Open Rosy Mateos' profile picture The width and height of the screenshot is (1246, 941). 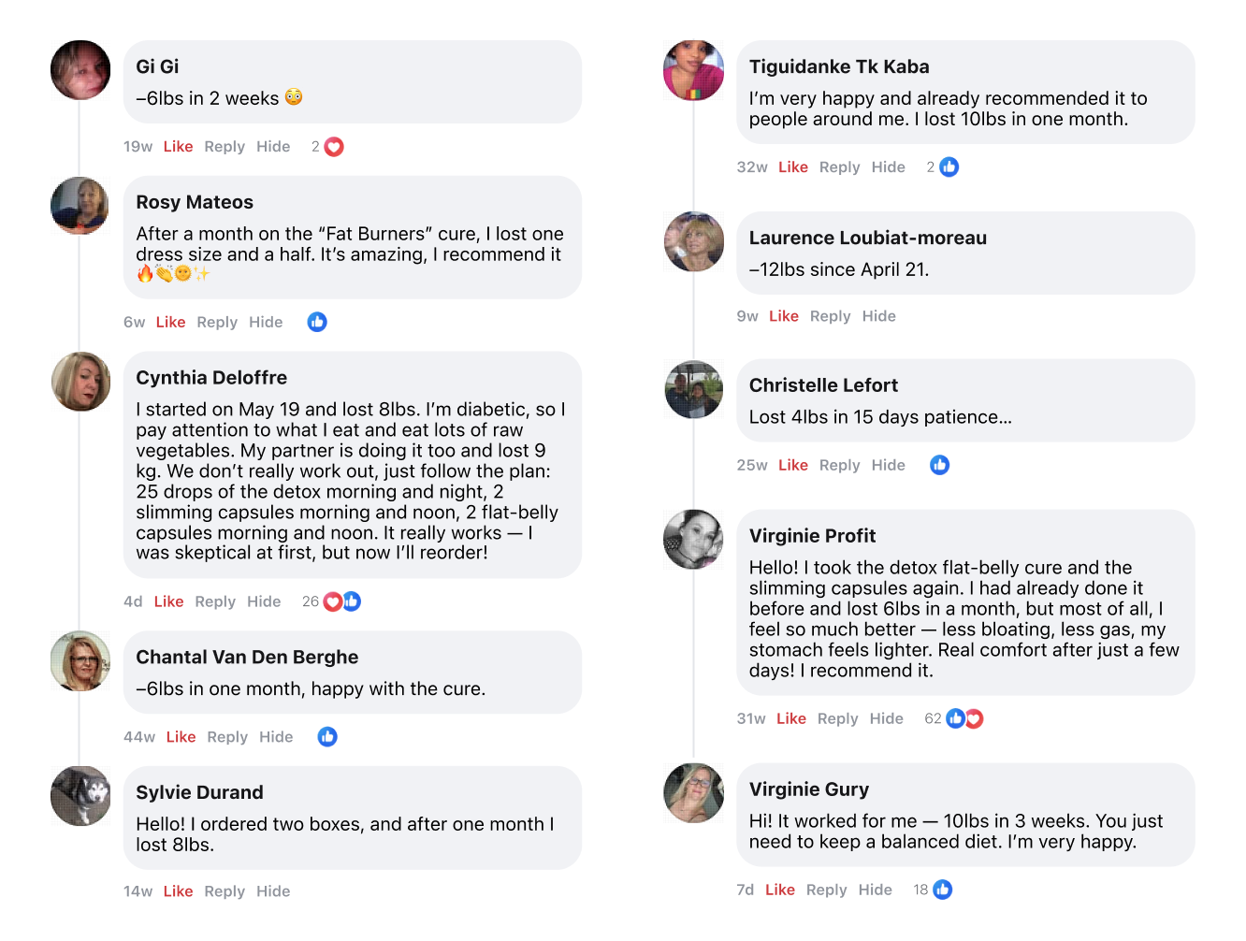click(80, 206)
